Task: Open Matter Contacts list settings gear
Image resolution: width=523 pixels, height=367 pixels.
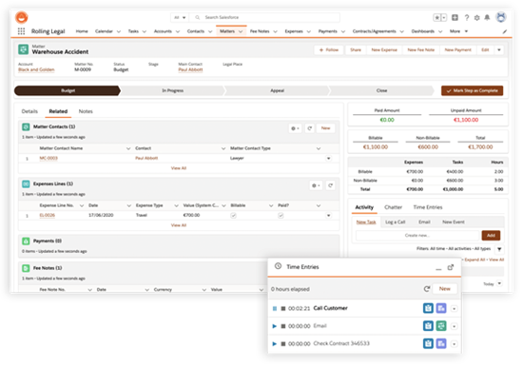Action: [x=295, y=128]
